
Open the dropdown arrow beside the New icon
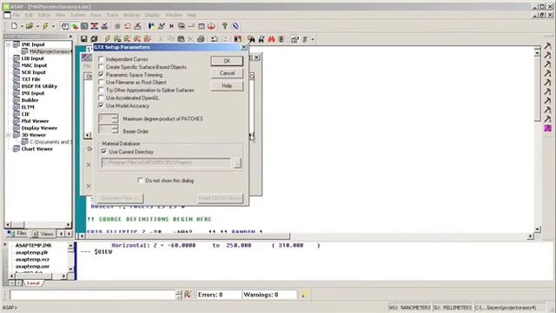[x=22, y=26]
